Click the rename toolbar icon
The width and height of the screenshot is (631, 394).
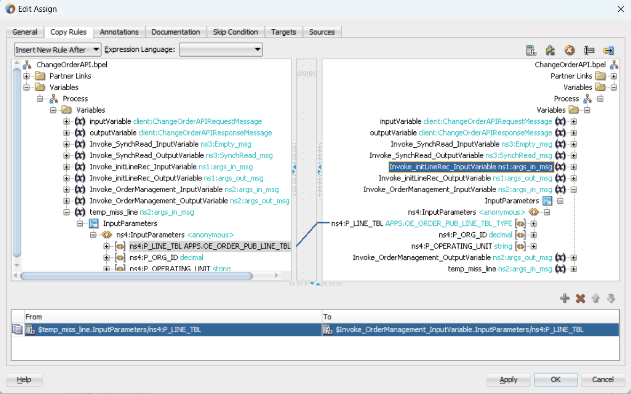589,50
